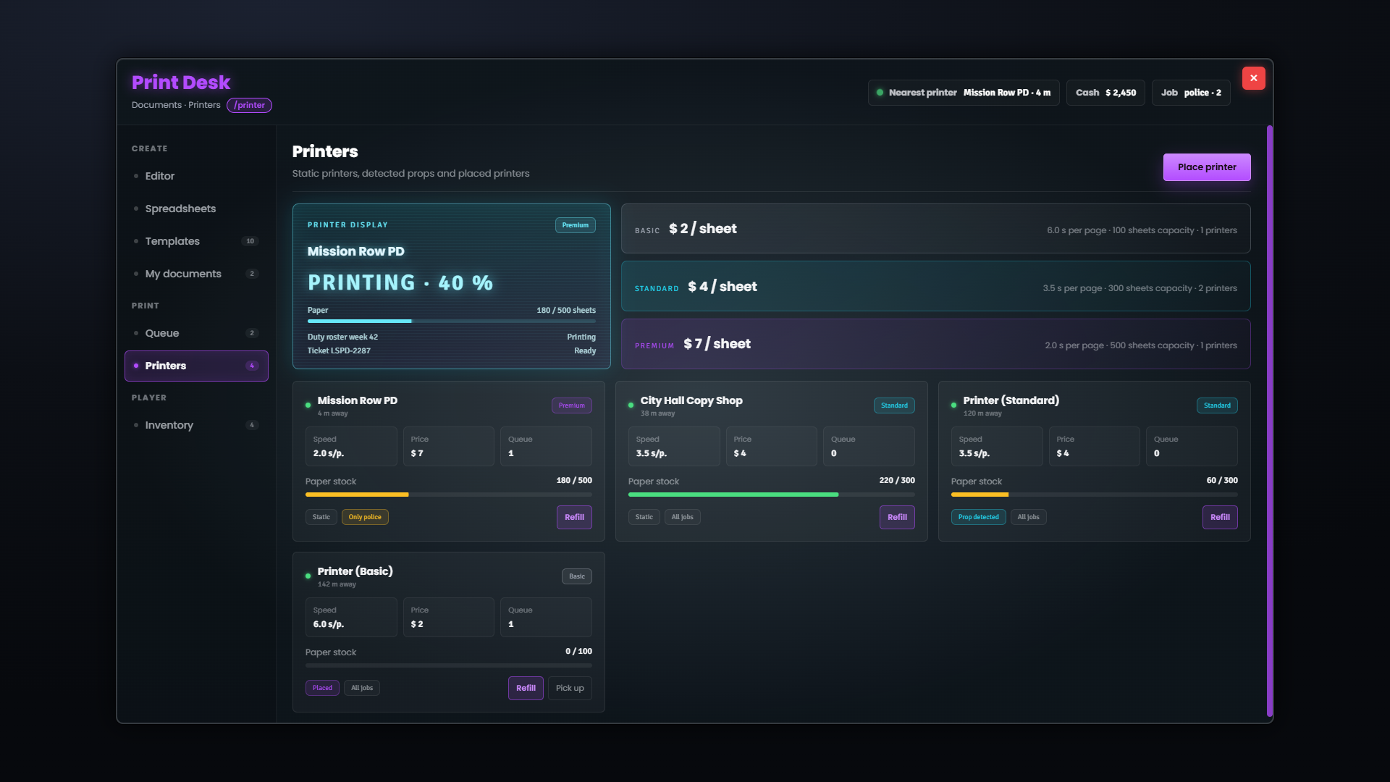Click the vertical scrollbar on the right
Image resolution: width=1390 pixels, height=782 pixels.
pyautogui.click(x=1269, y=421)
